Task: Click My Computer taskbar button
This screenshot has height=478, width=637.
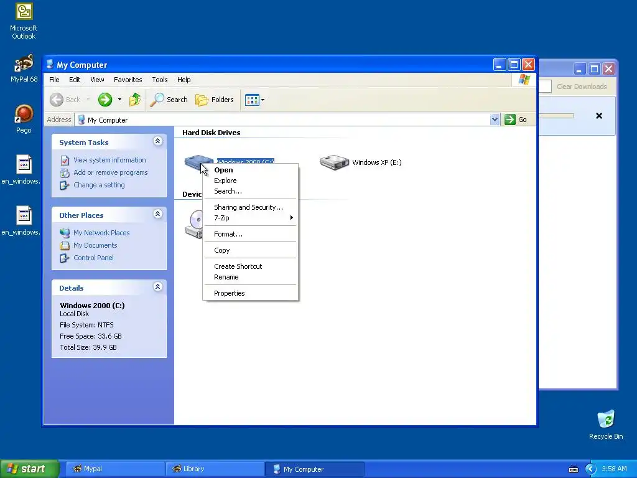Action: point(314,469)
